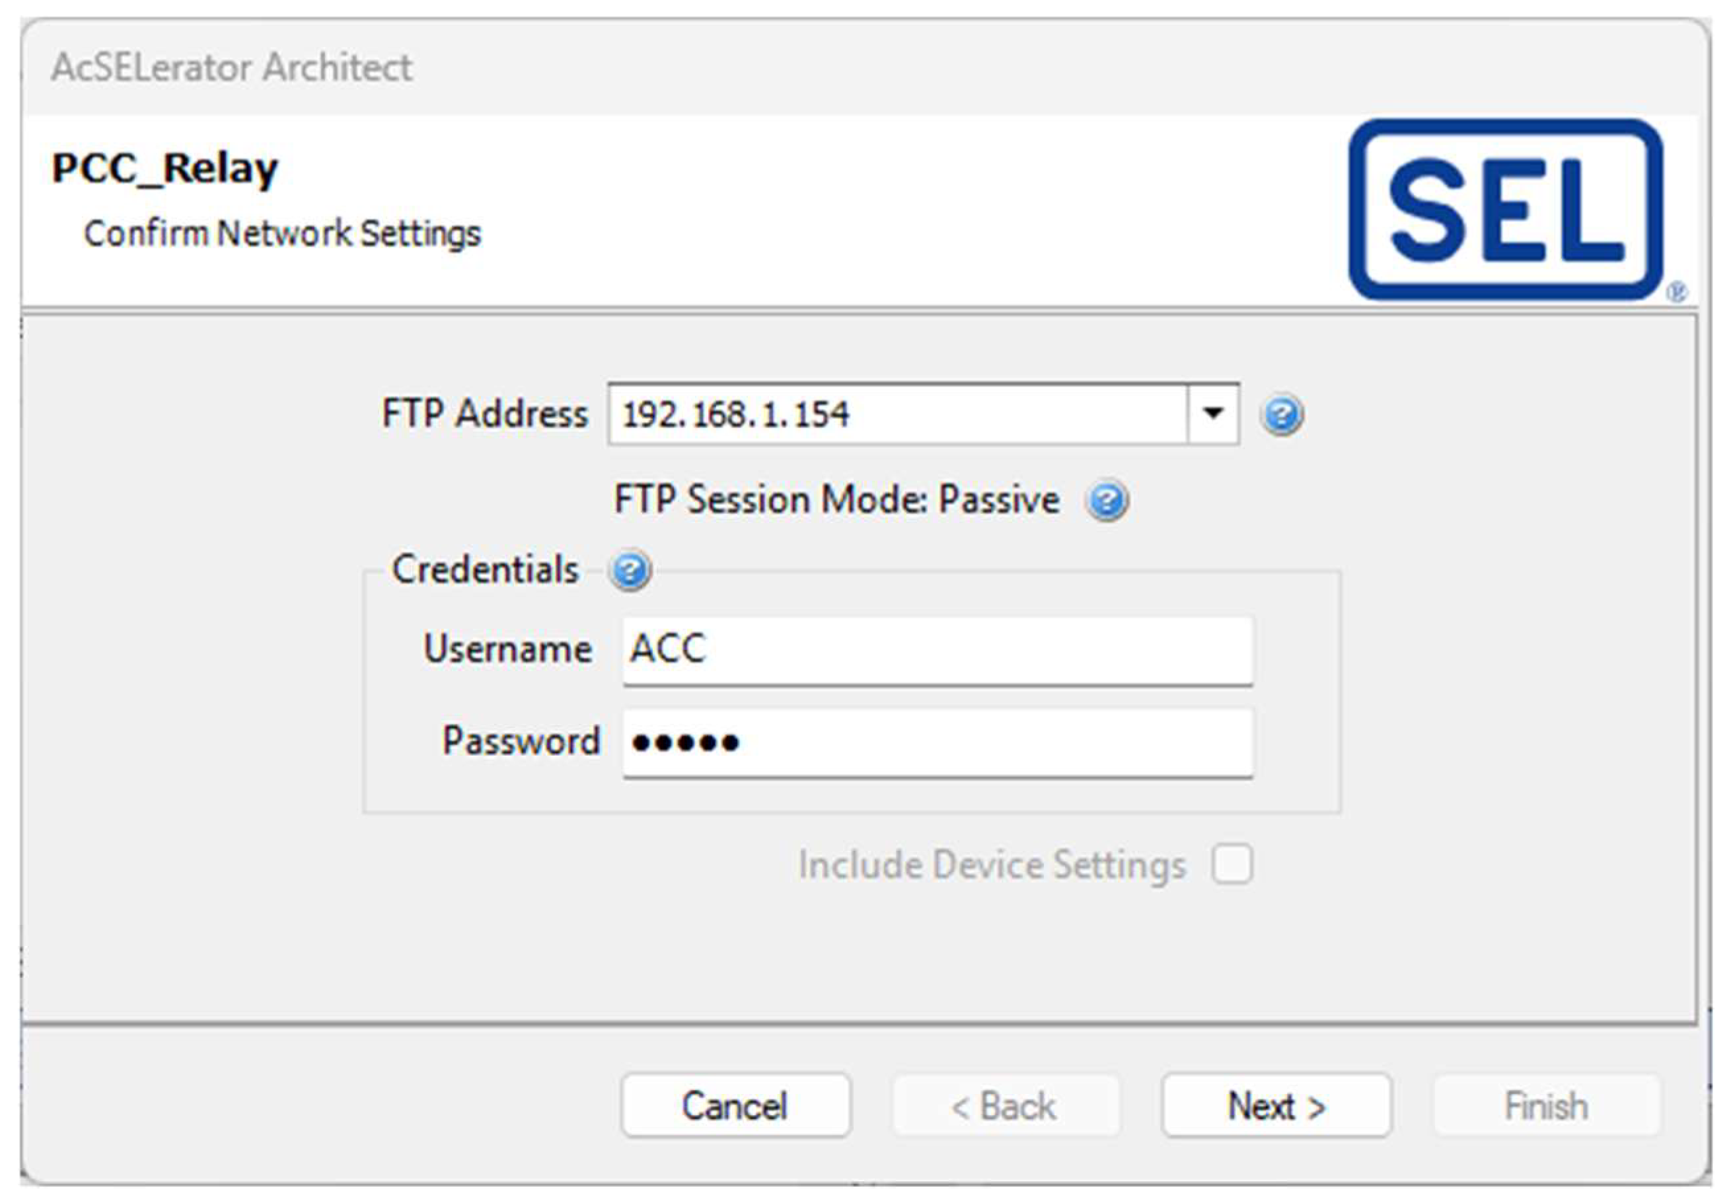The image size is (1727, 1203).
Task: Click the < Back button
Action: tap(1005, 1105)
